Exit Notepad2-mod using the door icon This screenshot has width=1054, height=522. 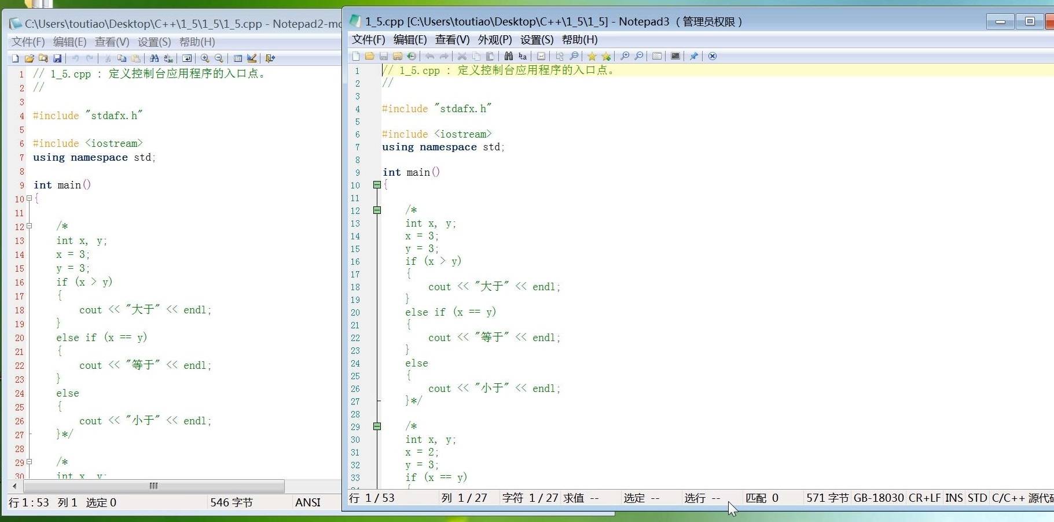pyautogui.click(x=270, y=58)
